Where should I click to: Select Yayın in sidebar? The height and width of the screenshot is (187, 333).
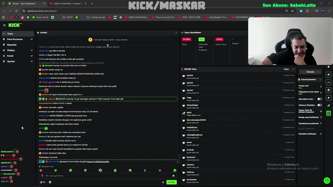tap(18, 34)
